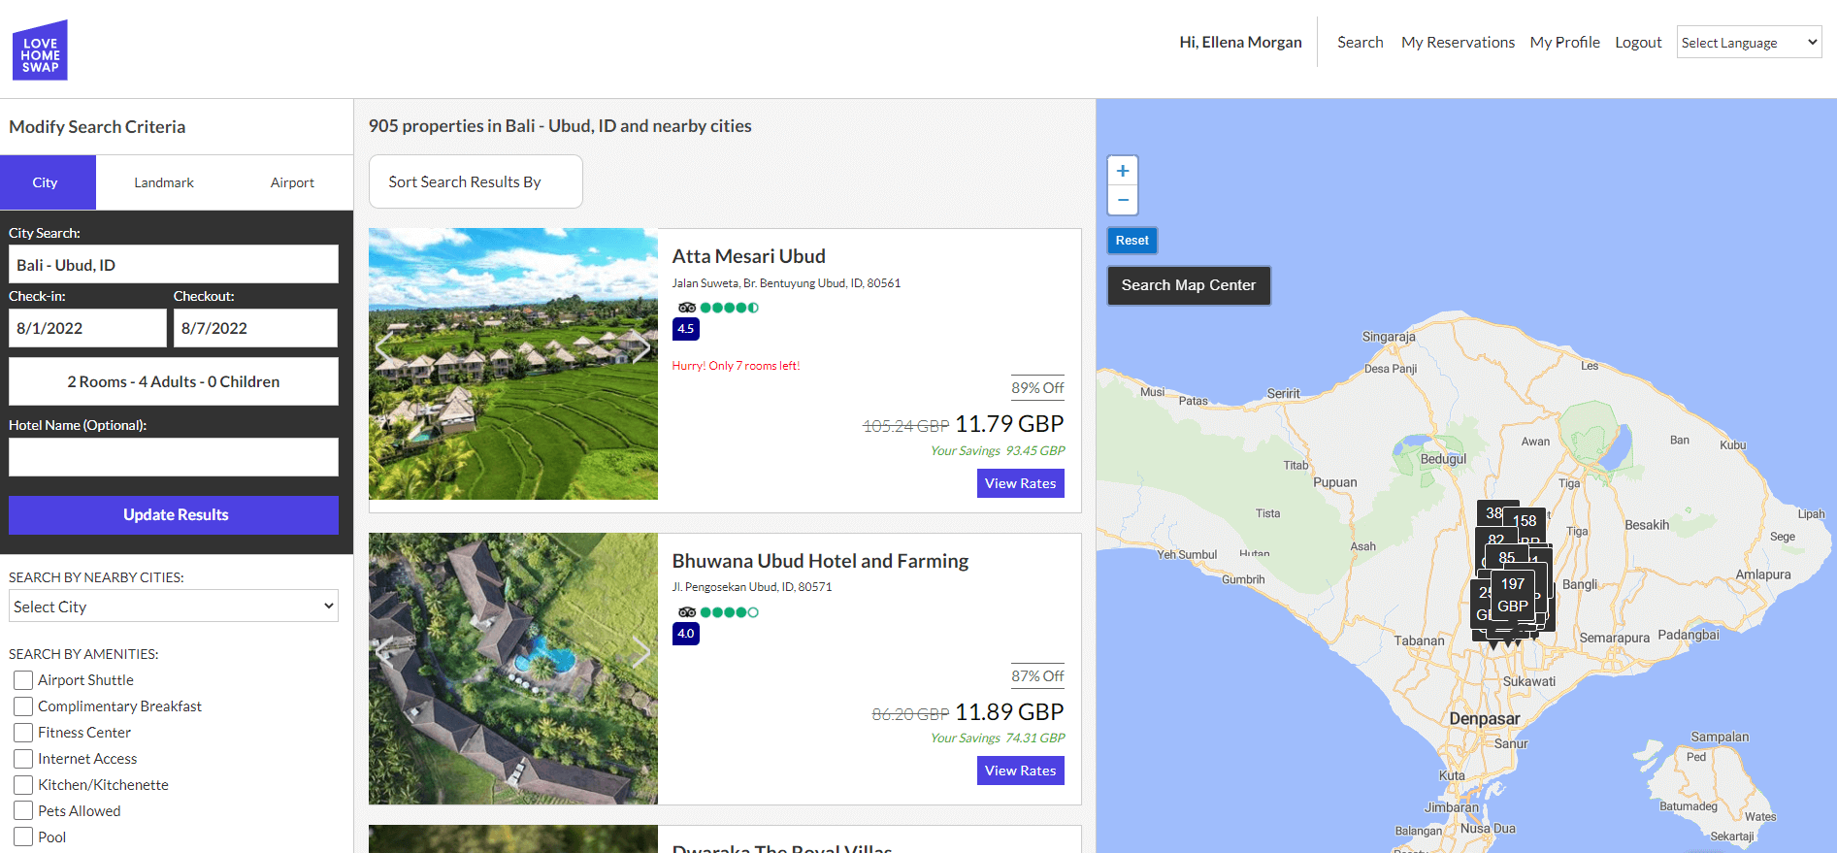
Task: Zoom in on the map
Action: pyautogui.click(x=1123, y=171)
